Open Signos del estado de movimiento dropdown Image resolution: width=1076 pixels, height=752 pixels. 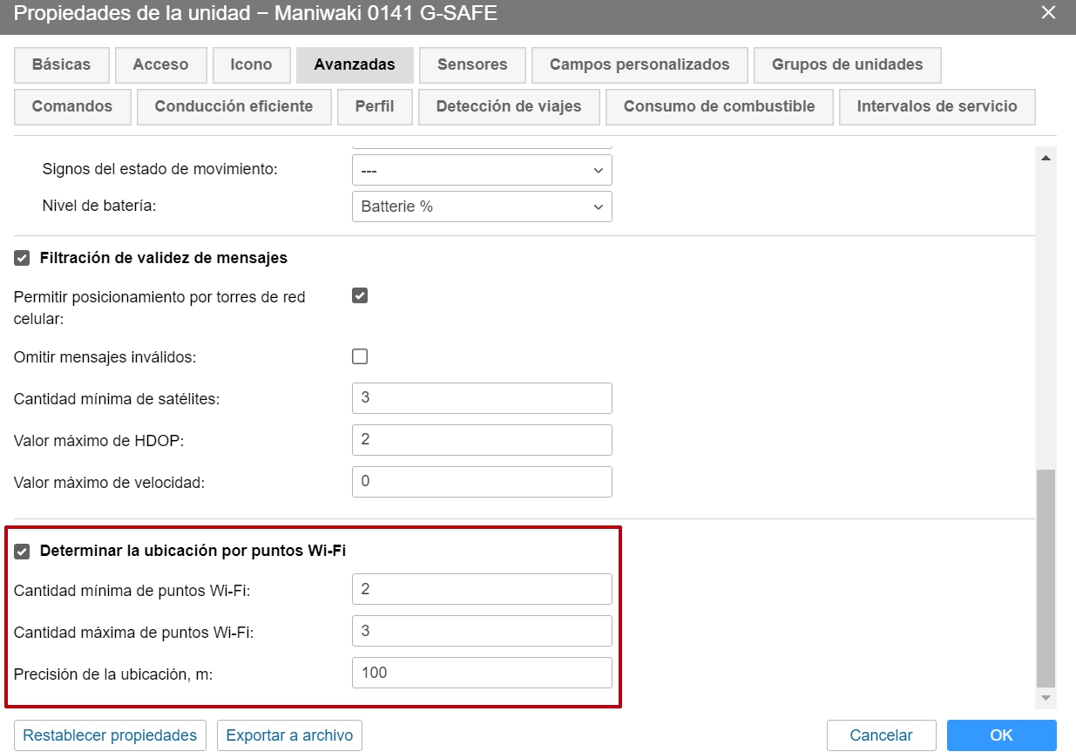[x=482, y=170]
